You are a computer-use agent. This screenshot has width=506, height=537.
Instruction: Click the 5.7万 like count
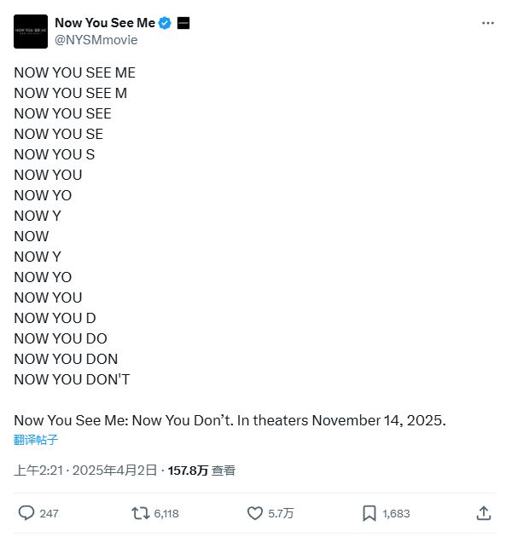pyautogui.click(x=281, y=513)
